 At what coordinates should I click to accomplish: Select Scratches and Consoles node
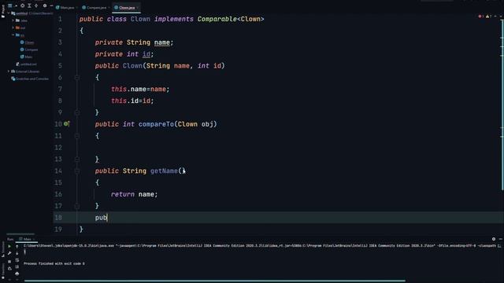30,79
